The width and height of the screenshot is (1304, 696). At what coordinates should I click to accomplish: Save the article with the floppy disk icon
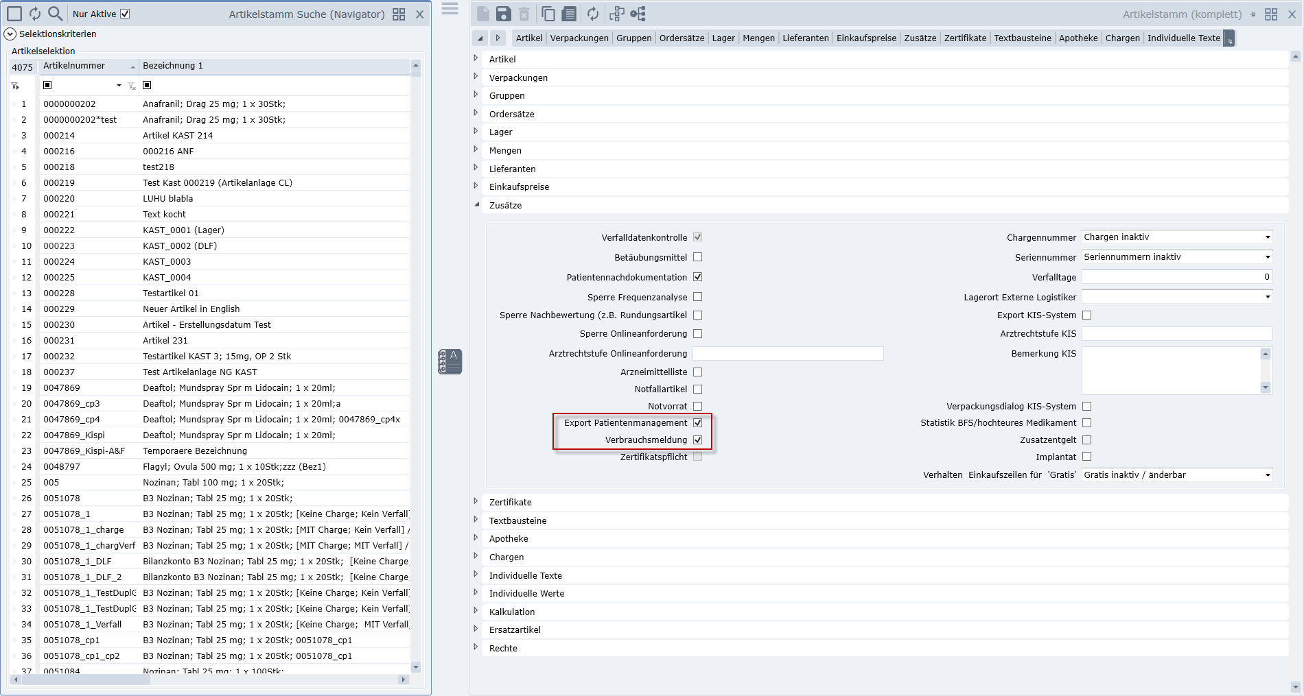click(503, 14)
